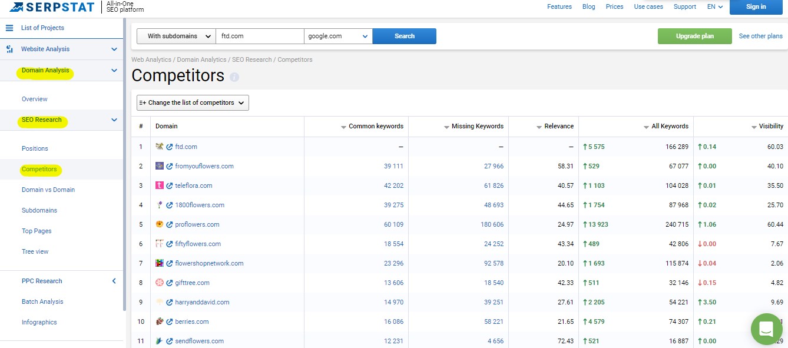788x348 pixels.
Task: Follow the See other plans link
Action: (761, 36)
